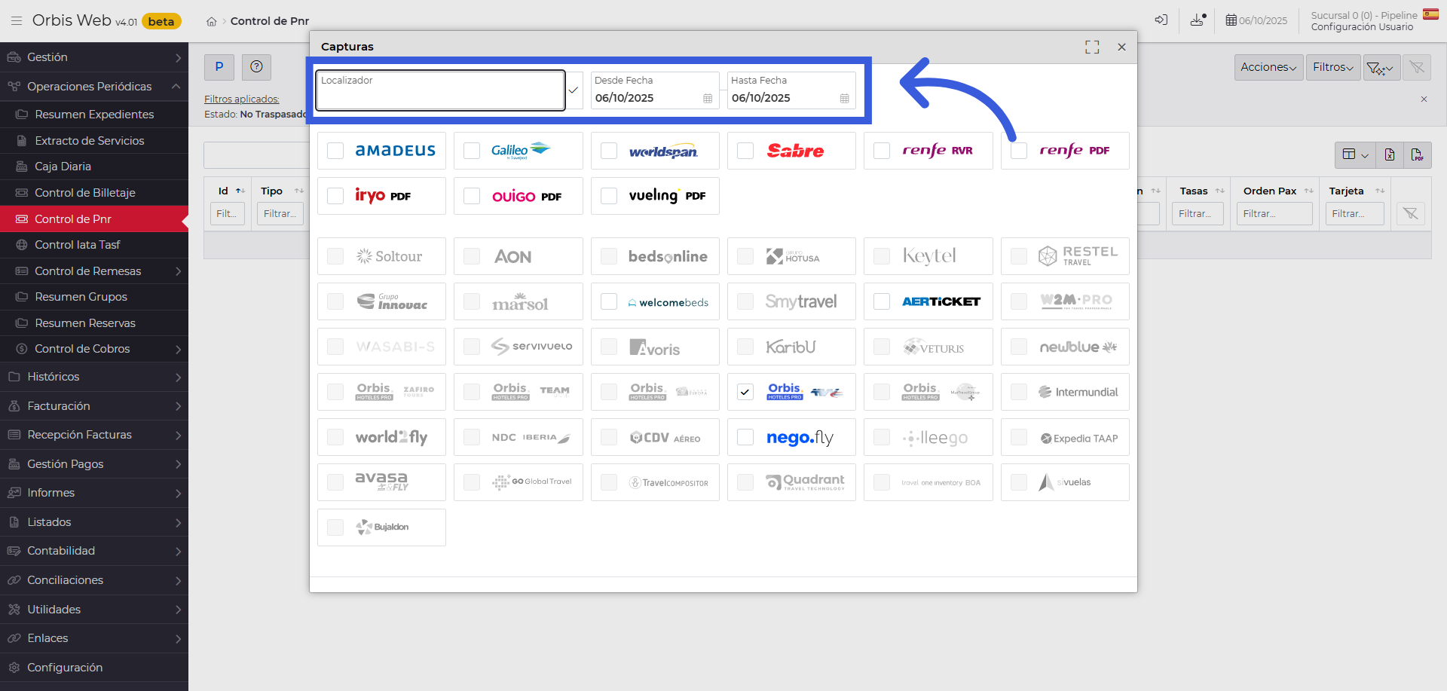Uncheck the Orbis Hoteles Pro RVE checkbox

745,392
